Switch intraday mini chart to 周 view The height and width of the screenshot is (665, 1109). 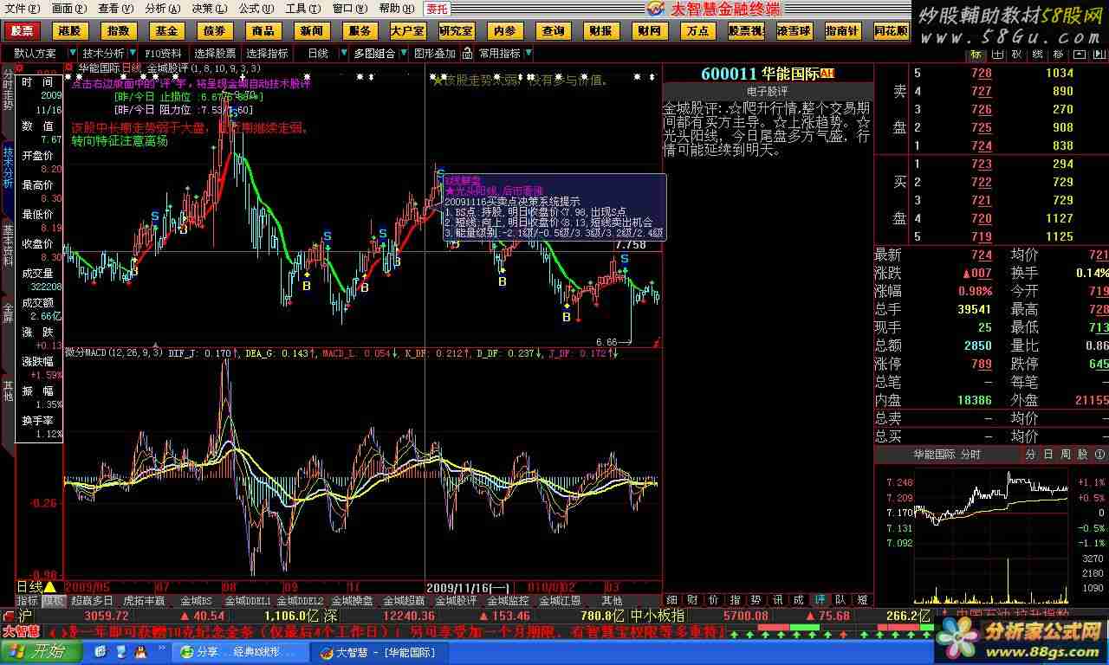pos(1065,454)
